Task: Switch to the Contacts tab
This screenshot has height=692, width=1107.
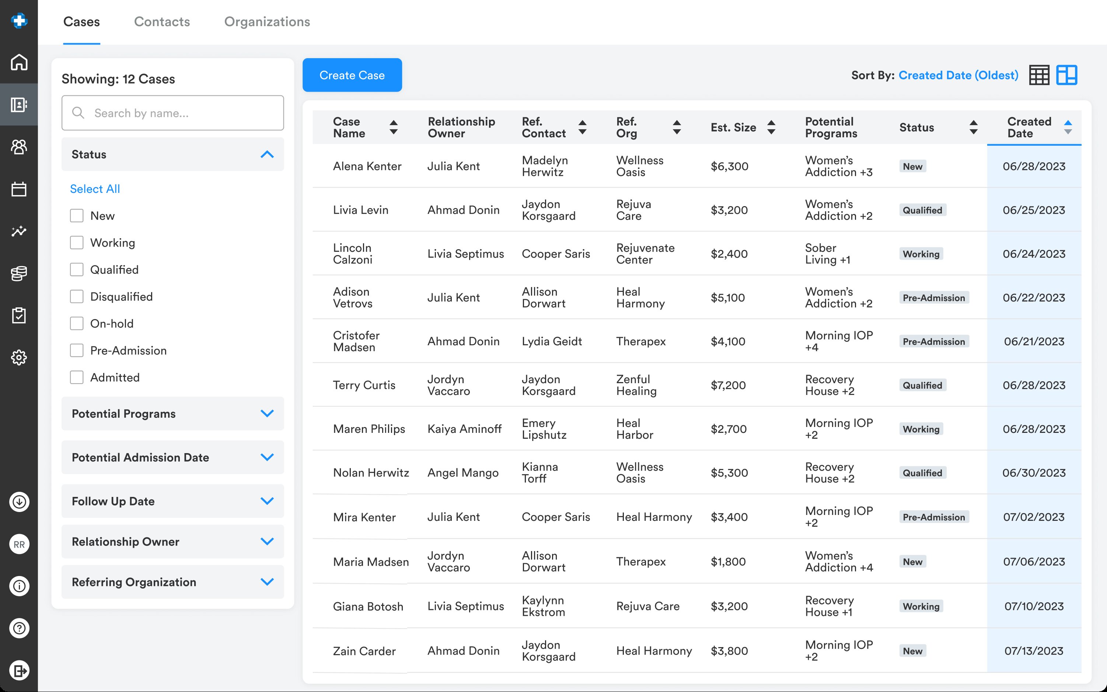Action: (162, 21)
